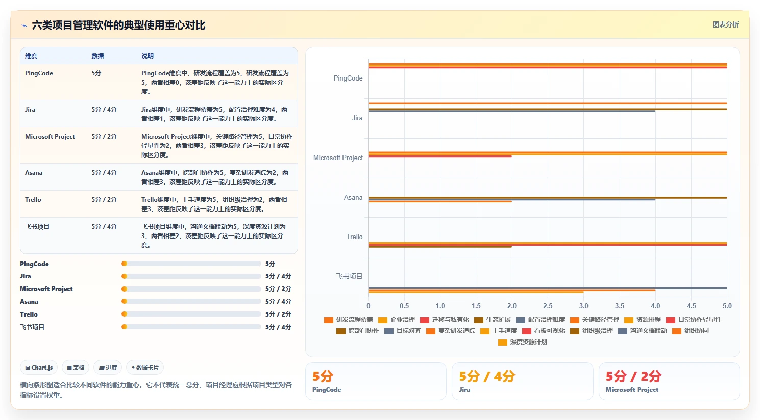Toggle the 跨部门协作 legend item

pos(358,331)
